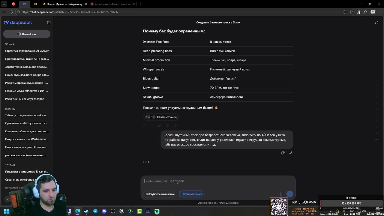This screenshot has width=384, height=216.
Task: Open chat Производитель ткани АЗТс
Action: pos(27,59)
